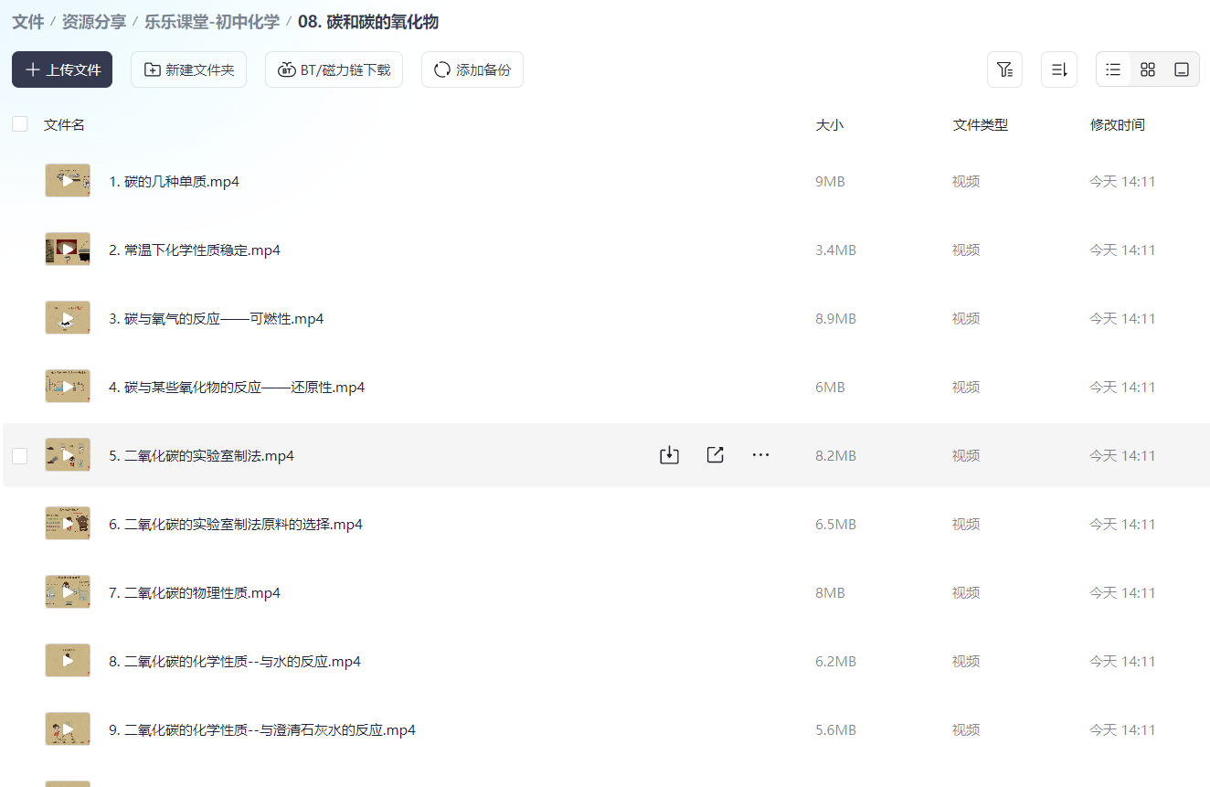Open thumbnail of 碳的几种单质.mp4

(x=67, y=180)
